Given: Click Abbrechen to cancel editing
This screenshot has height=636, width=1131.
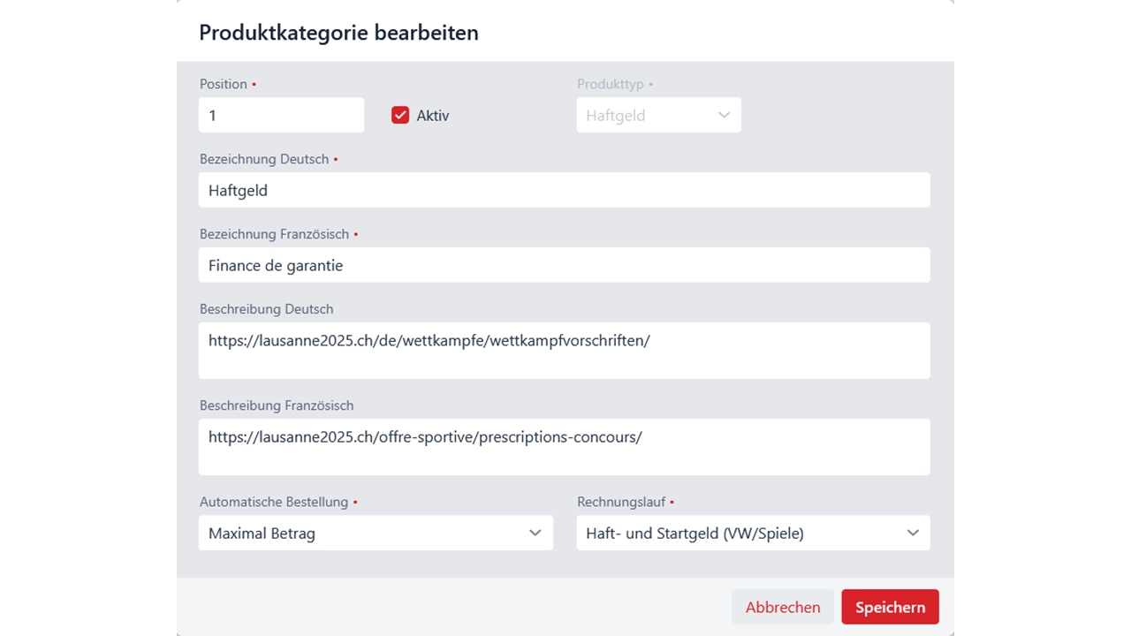Looking at the screenshot, I should click(783, 607).
